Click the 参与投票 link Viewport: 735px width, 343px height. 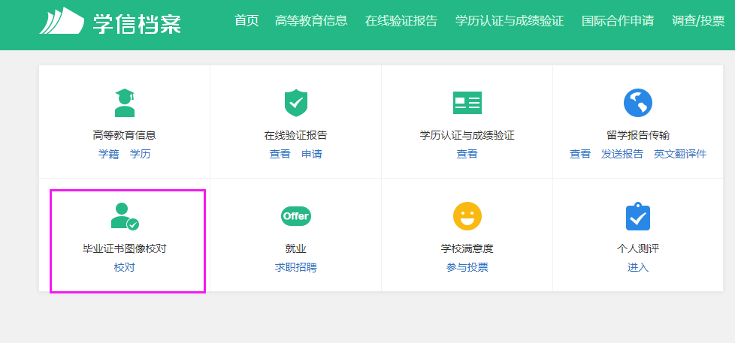[467, 268]
